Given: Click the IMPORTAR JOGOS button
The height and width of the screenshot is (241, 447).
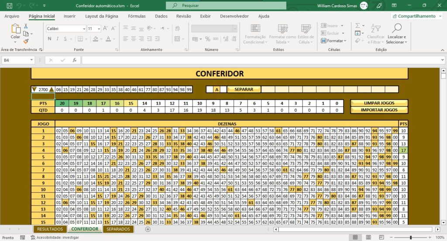Looking at the screenshot, I should [379, 110].
